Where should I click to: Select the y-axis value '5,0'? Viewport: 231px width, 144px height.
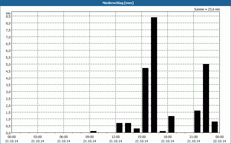pos(8,64)
